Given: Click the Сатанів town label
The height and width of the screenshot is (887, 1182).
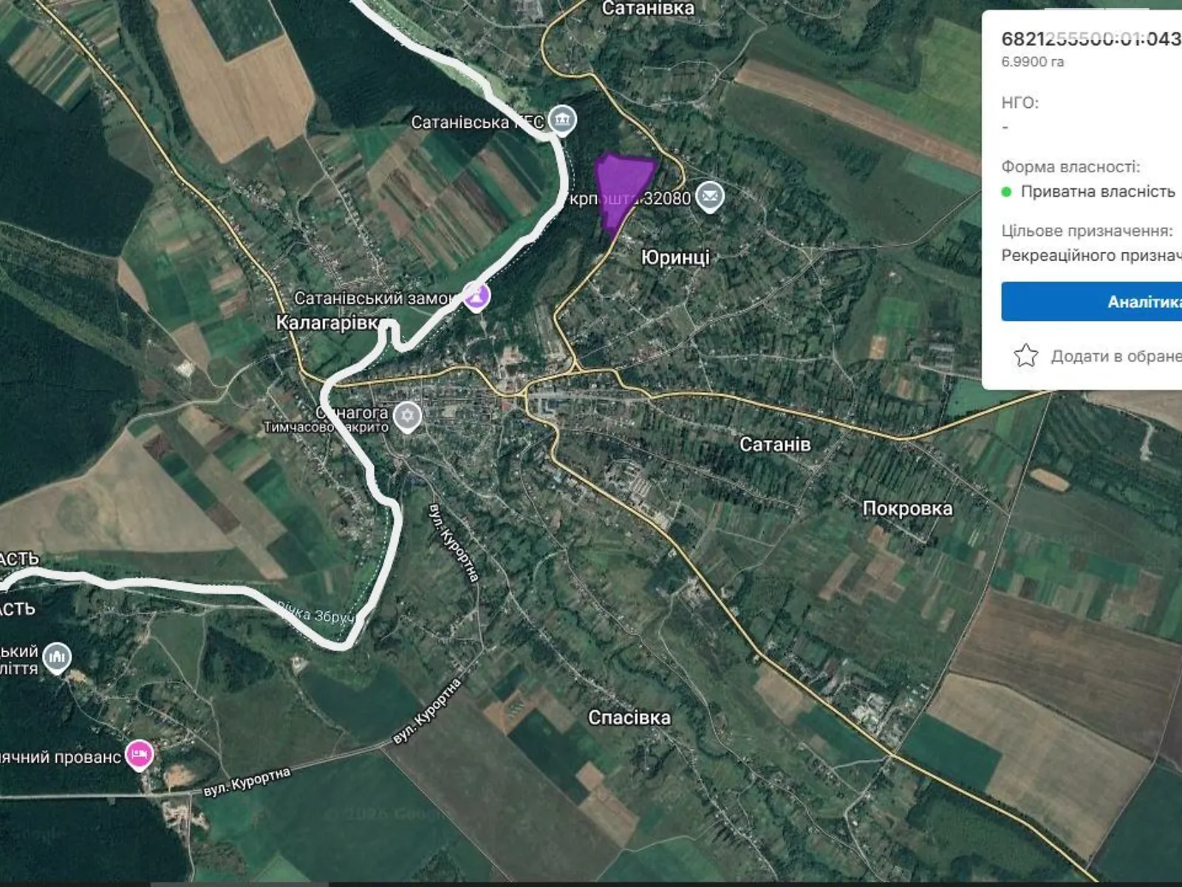Looking at the screenshot, I should [x=775, y=444].
